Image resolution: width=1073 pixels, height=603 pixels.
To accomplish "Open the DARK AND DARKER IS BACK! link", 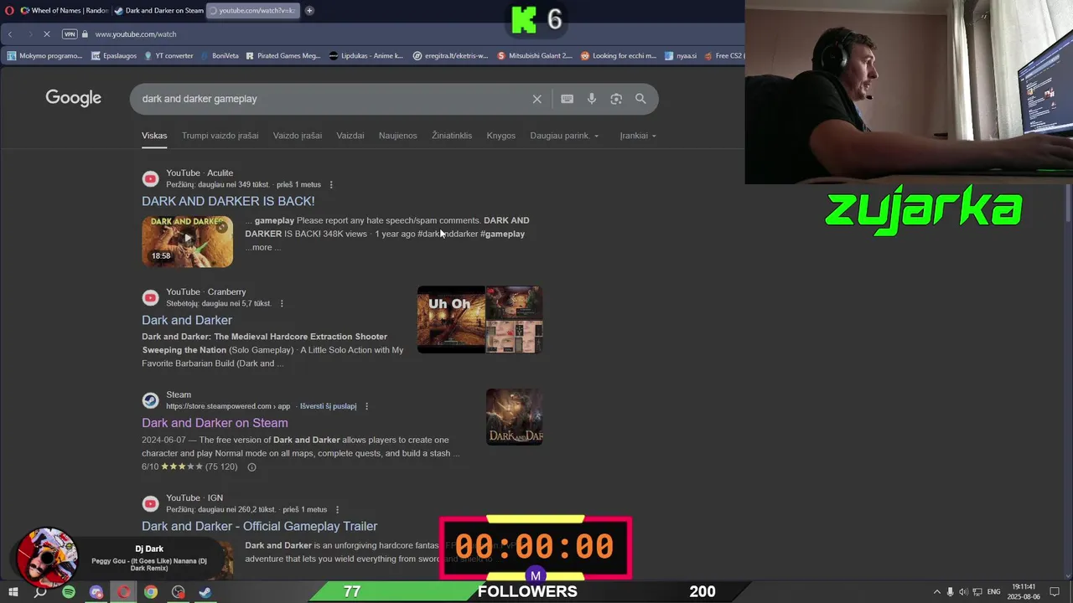I will pyautogui.click(x=228, y=201).
